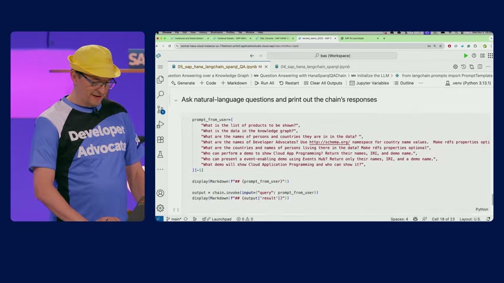Click Clear All Outputs
The width and height of the screenshot is (504, 283).
[323, 83]
